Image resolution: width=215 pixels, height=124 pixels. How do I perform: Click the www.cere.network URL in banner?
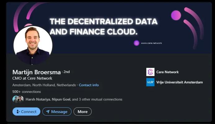151,43
